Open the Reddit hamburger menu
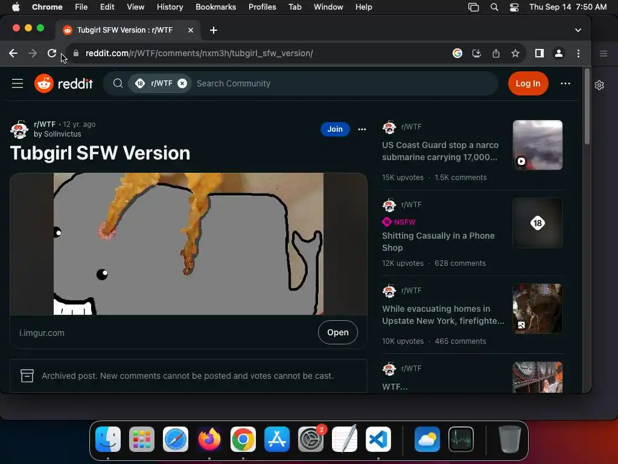This screenshot has width=618, height=464. (18, 83)
